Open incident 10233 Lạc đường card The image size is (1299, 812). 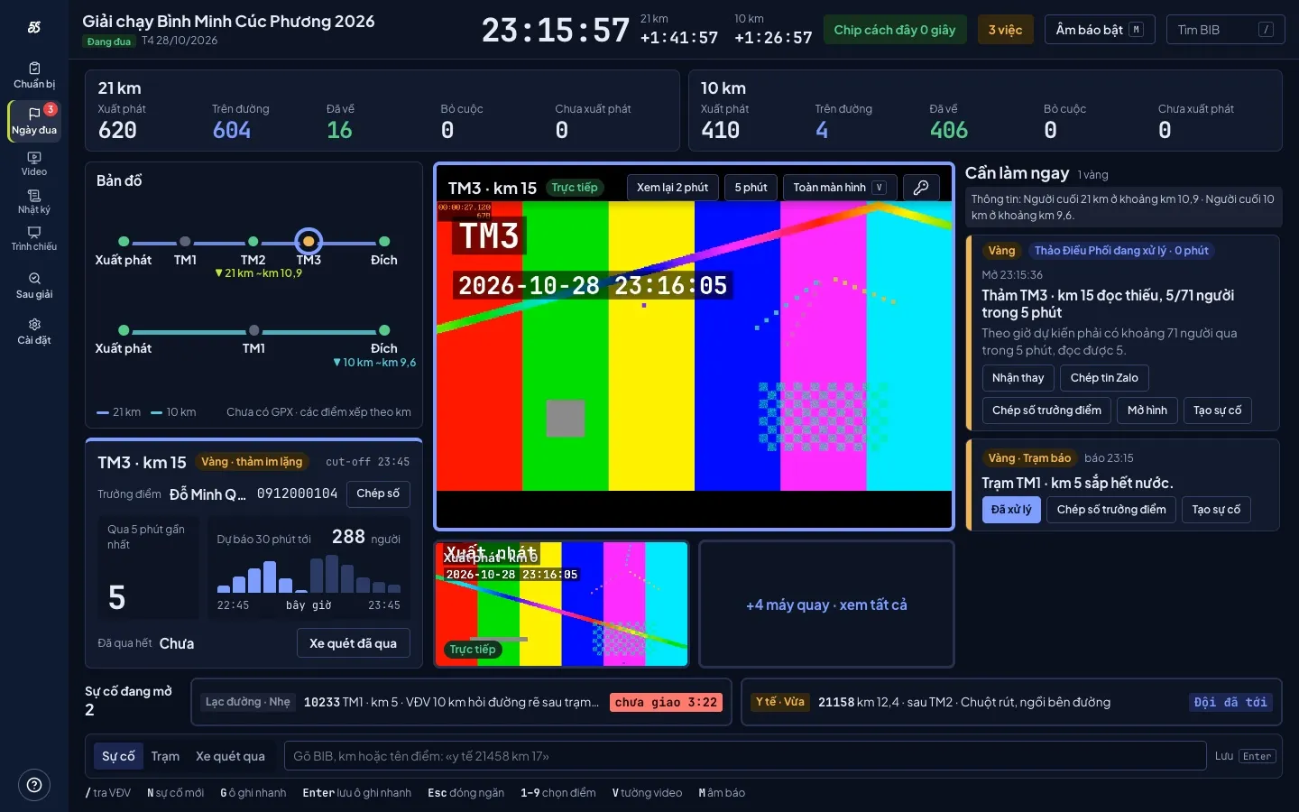pyautogui.click(x=460, y=702)
